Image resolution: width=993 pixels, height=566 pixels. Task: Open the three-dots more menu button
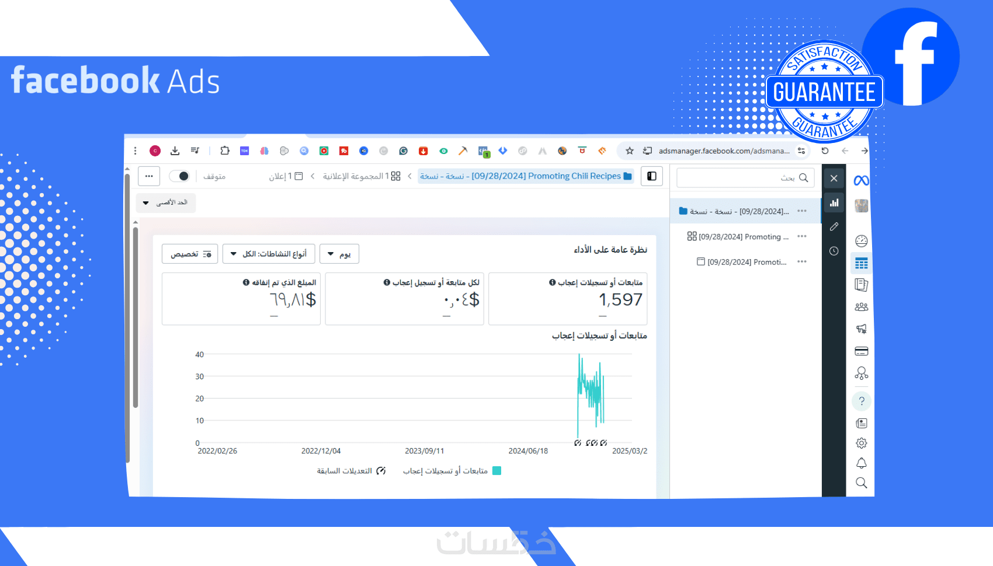coord(149,176)
